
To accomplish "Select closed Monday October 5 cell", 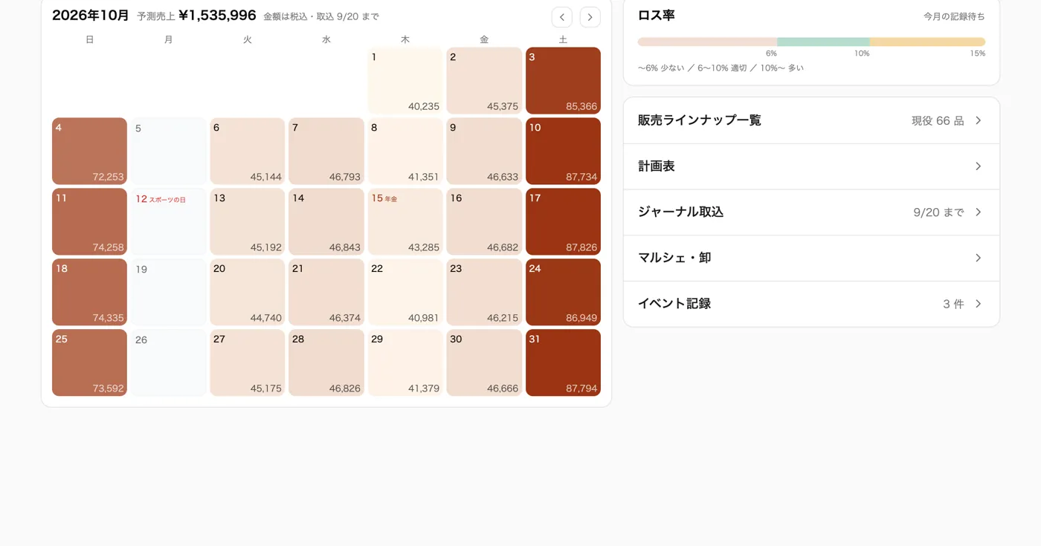I will [169, 152].
